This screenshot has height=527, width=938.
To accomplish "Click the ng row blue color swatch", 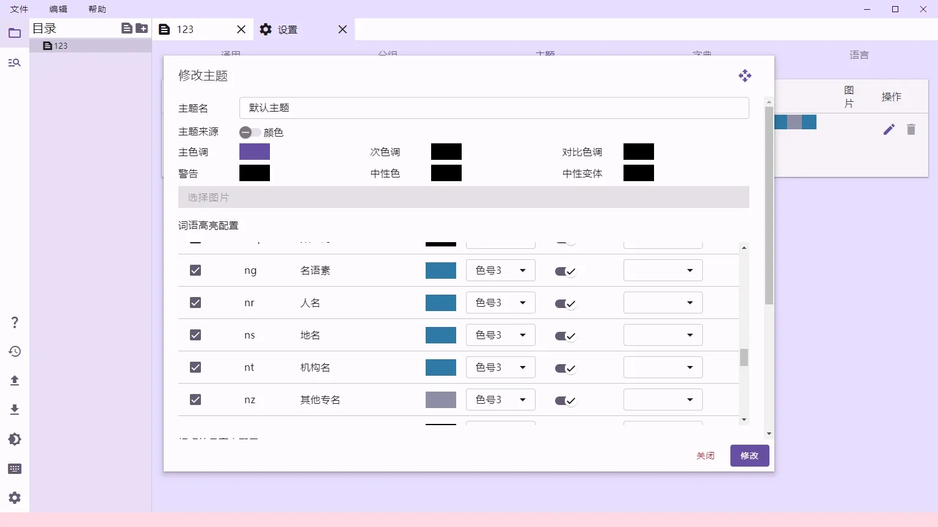I will (x=441, y=270).
